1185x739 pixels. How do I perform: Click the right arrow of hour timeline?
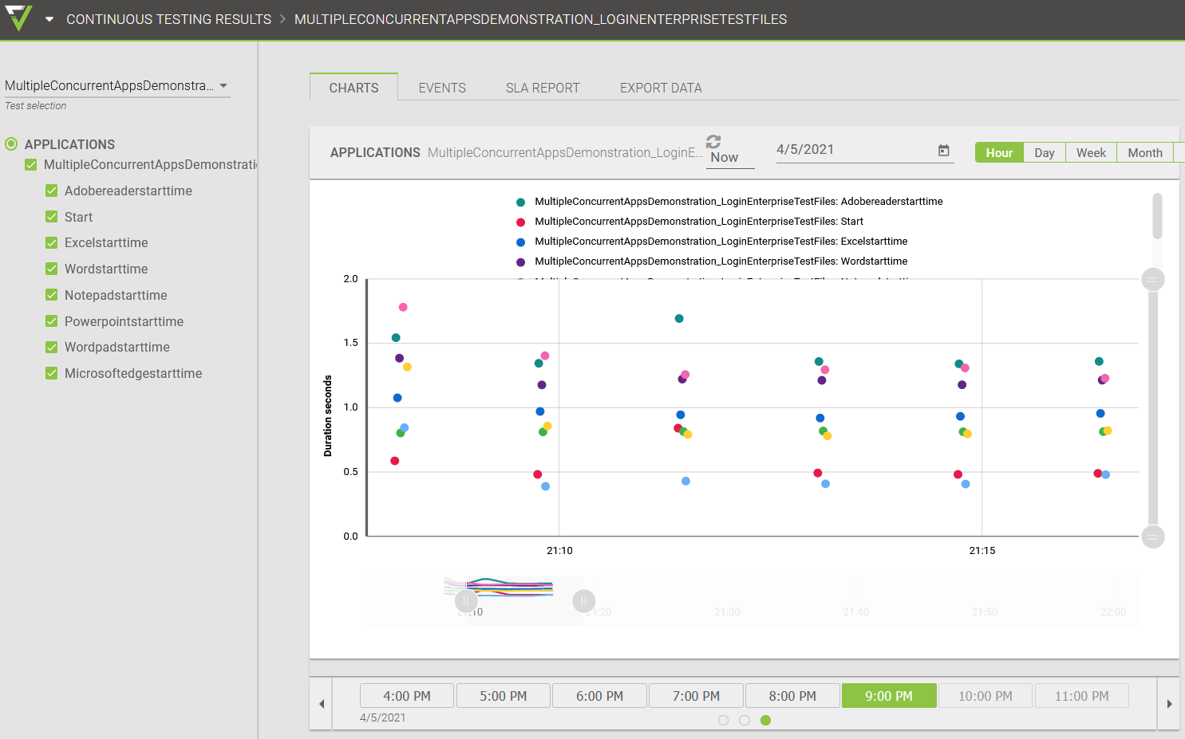1169,704
